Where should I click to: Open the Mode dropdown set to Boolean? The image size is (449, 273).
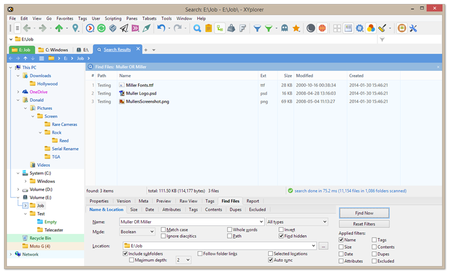136,232
